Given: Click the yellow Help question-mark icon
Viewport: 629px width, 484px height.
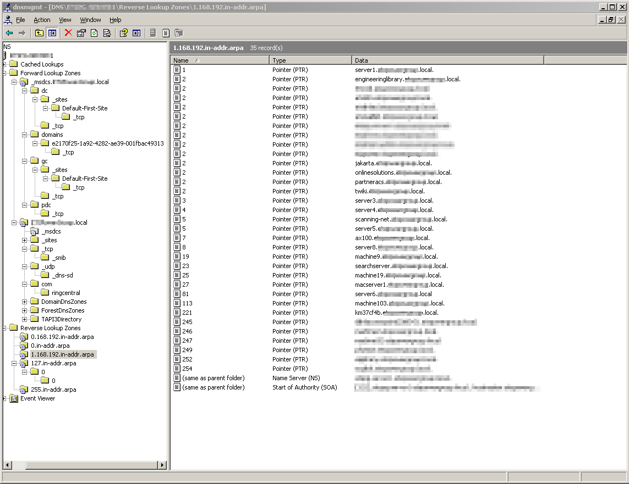Looking at the screenshot, I should click(x=123, y=33).
